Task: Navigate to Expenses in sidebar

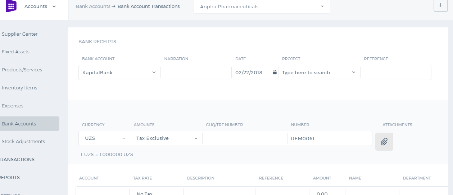Action: coord(13,106)
